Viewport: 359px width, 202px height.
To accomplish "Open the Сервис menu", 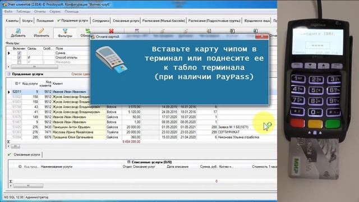I will coord(55,11).
